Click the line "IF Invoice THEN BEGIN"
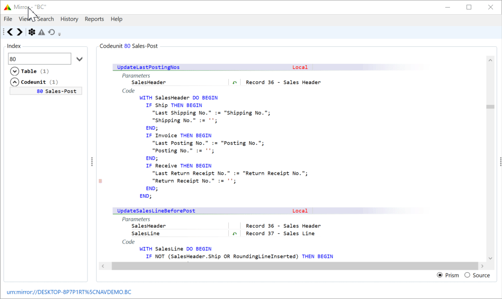This screenshot has height=299, width=502. point(179,136)
